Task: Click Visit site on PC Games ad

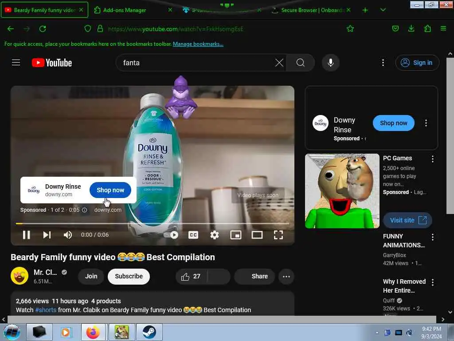Action: (407, 220)
